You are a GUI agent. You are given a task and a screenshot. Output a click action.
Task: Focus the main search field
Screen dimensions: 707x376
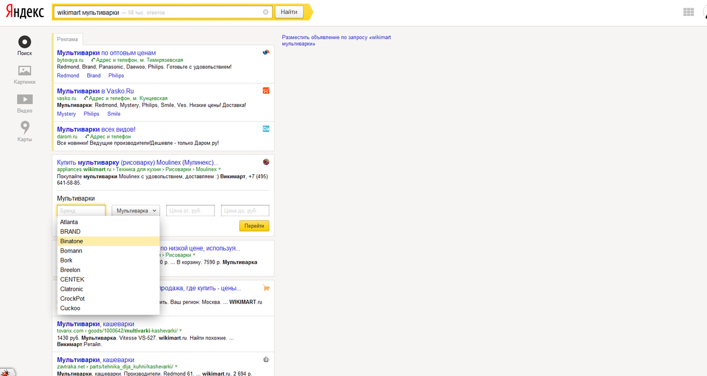pos(163,12)
